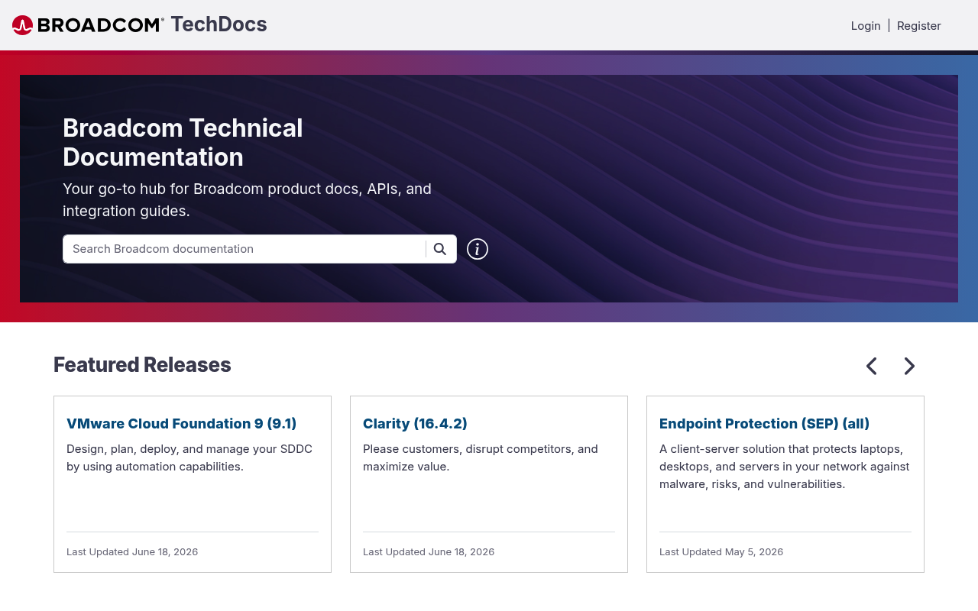Focus the Search Broadcom documentation field
Screen dimensions: 978x611
244,249
